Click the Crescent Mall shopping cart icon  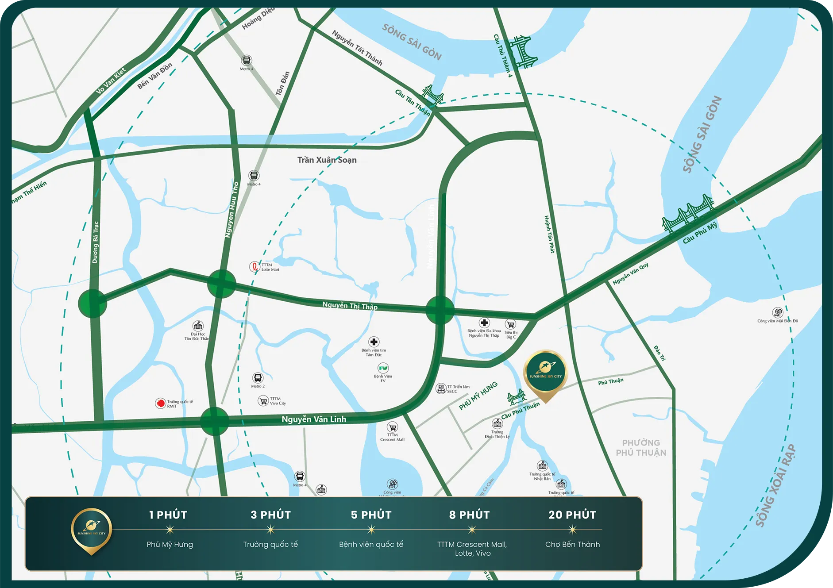pyautogui.click(x=392, y=427)
